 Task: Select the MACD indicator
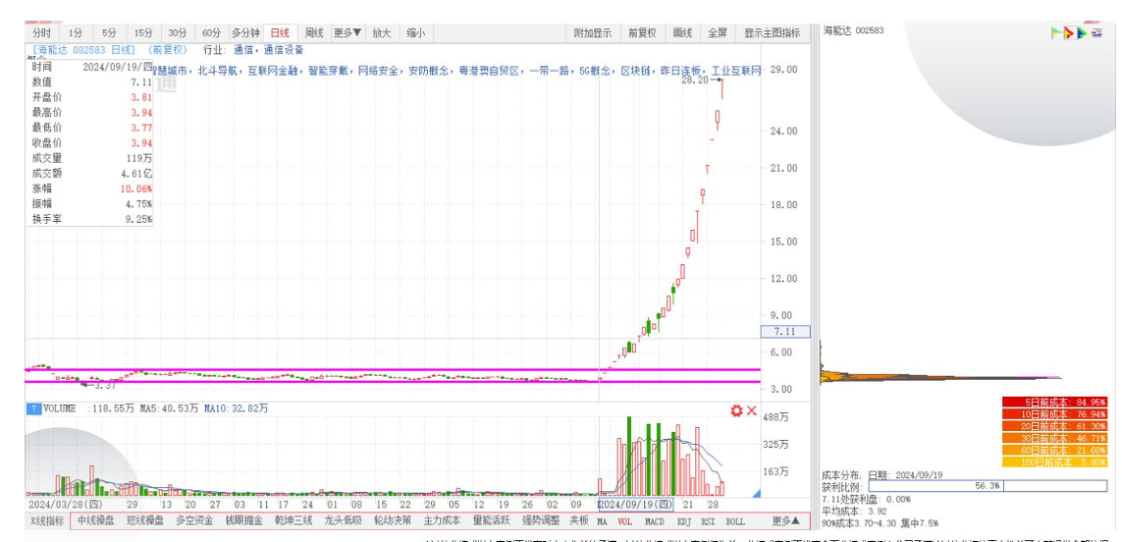653,520
